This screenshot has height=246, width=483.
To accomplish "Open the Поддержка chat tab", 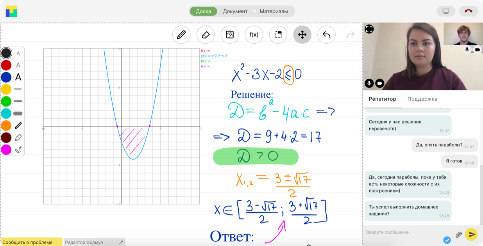I will click(x=422, y=99).
